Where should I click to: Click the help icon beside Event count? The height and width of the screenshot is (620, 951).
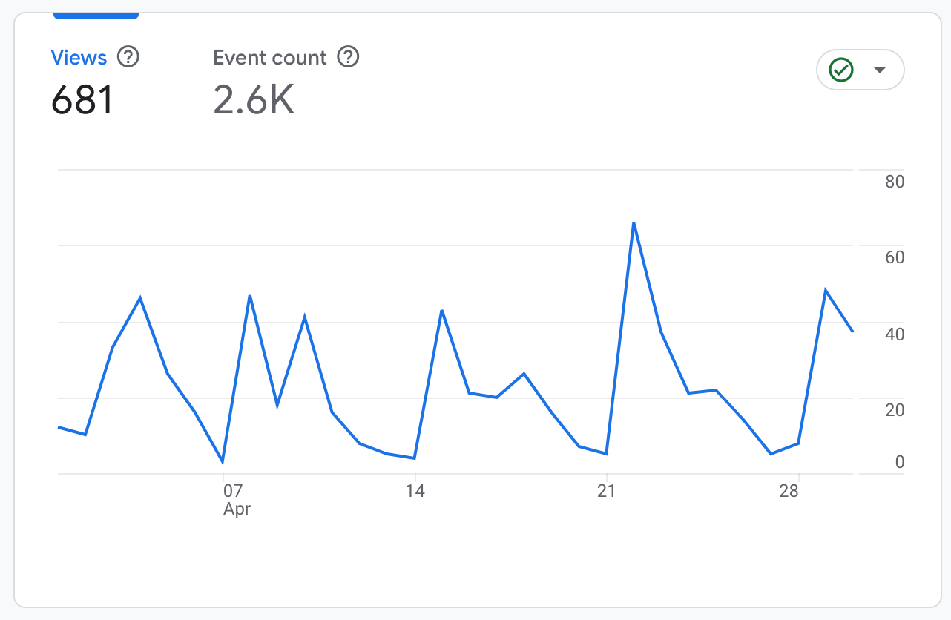pyautogui.click(x=348, y=57)
